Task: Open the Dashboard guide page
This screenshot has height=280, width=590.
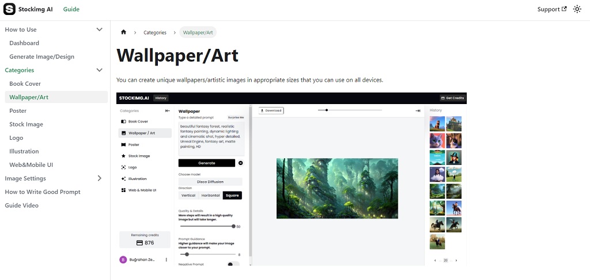Action: [x=24, y=43]
